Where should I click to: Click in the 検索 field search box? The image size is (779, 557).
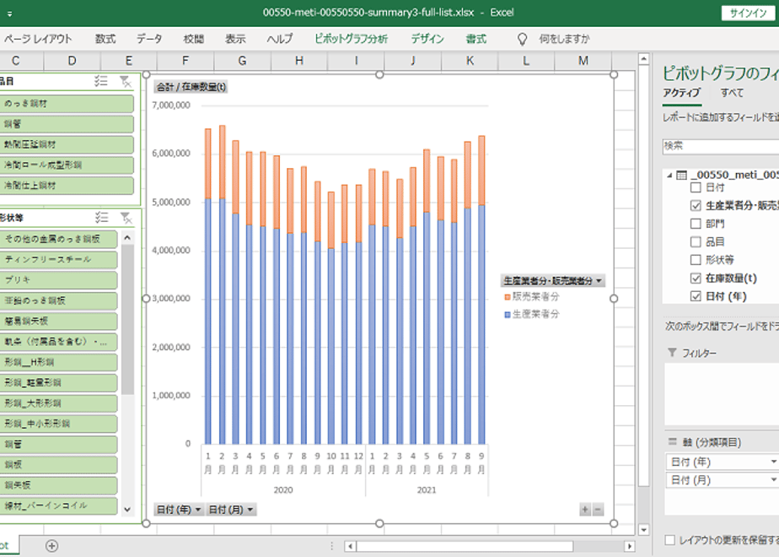[720, 146]
